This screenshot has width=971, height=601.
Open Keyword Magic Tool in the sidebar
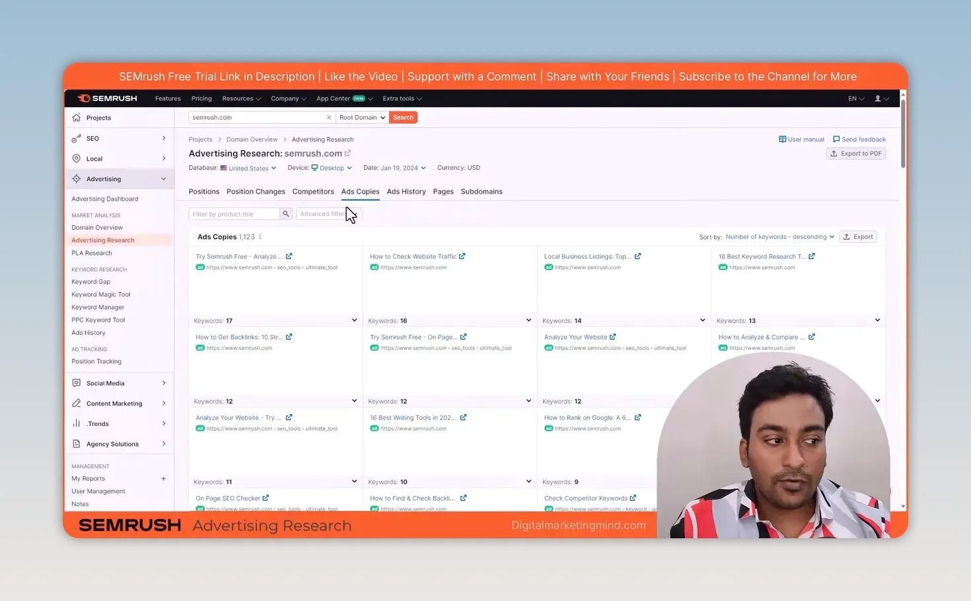(101, 295)
